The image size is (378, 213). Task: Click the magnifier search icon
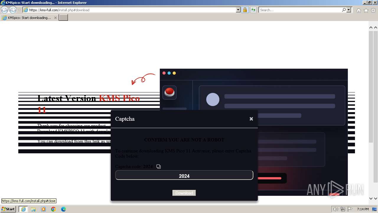click(x=344, y=10)
